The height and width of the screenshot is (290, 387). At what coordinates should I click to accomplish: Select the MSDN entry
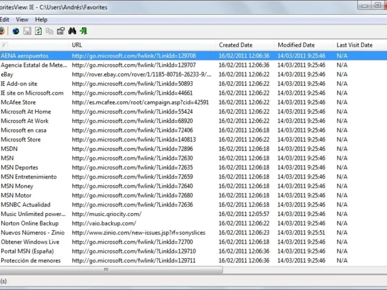tap(9, 149)
